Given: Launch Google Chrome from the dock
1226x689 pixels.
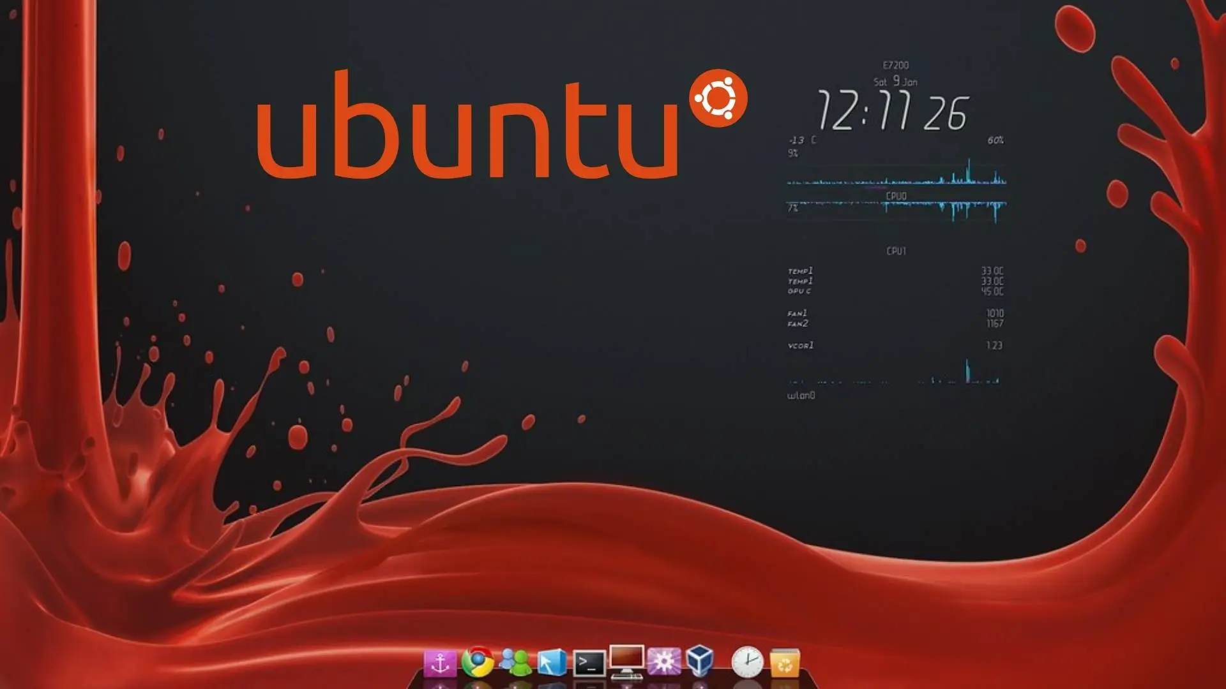Looking at the screenshot, I should pyautogui.click(x=478, y=662).
